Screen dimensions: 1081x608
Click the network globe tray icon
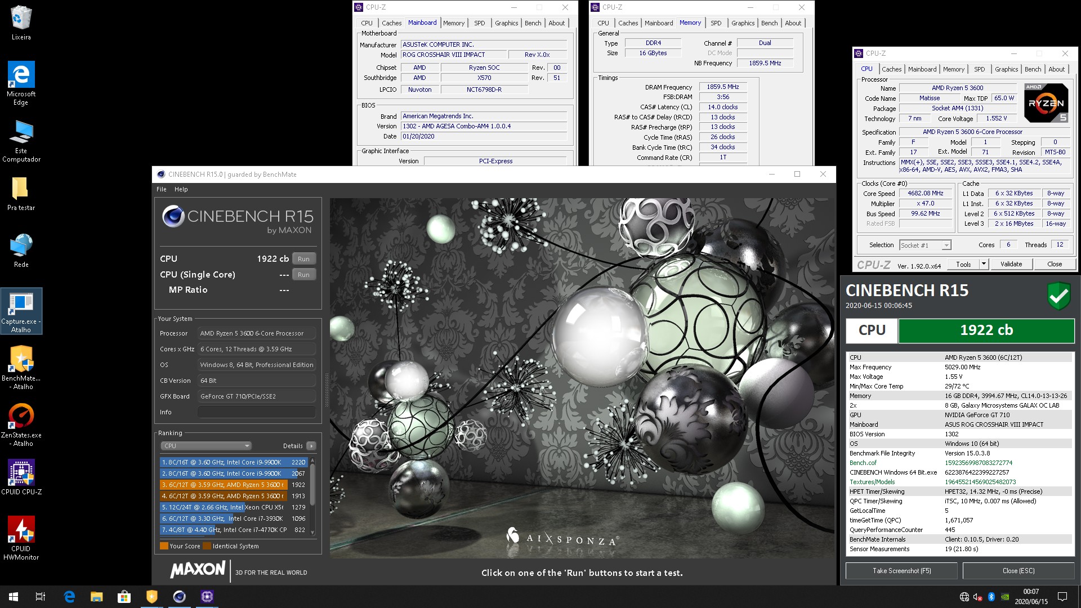964,597
